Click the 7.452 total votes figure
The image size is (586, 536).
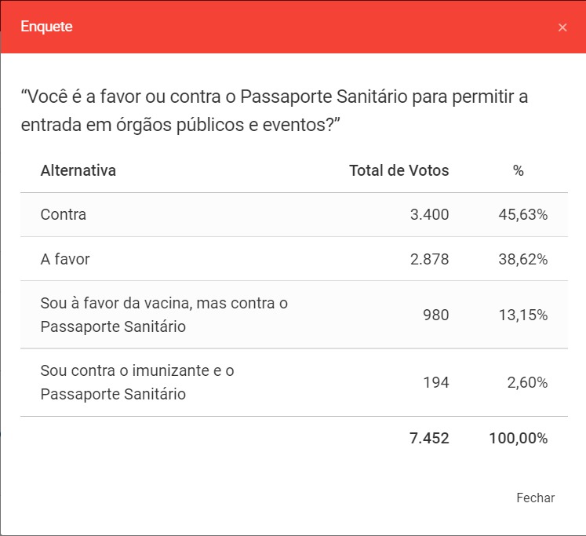(429, 438)
